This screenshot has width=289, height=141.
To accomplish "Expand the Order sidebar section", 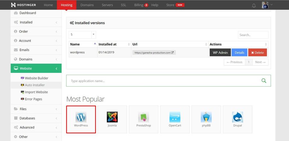I will (36, 31).
